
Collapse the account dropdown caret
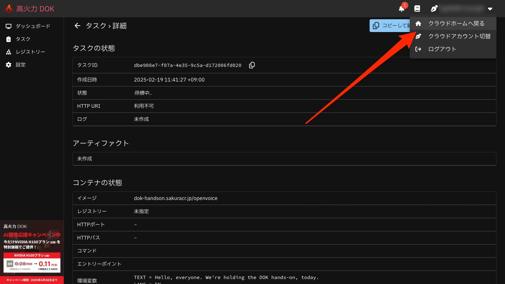click(490, 9)
